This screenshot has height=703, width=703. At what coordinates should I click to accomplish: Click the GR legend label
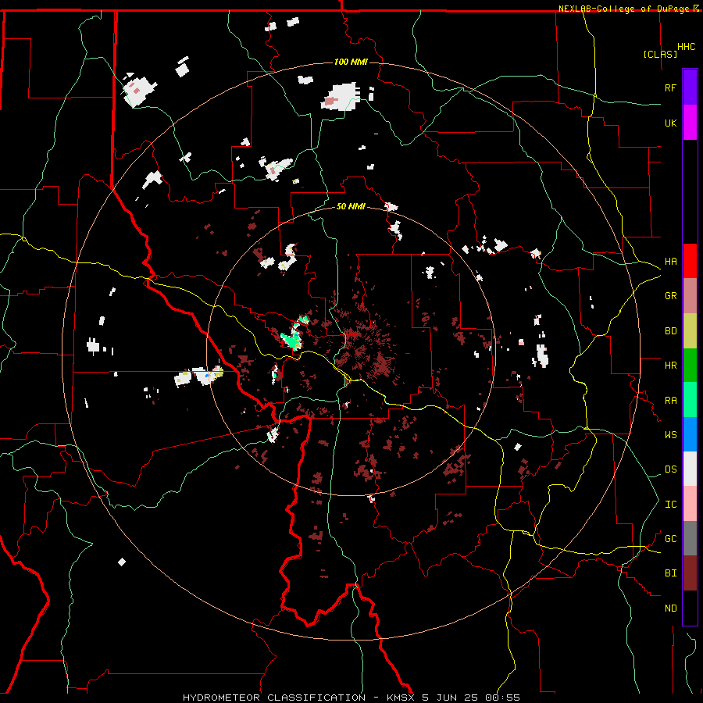tap(671, 296)
